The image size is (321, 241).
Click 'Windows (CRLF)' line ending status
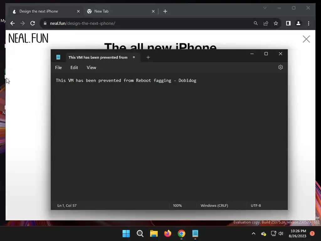tap(214, 205)
